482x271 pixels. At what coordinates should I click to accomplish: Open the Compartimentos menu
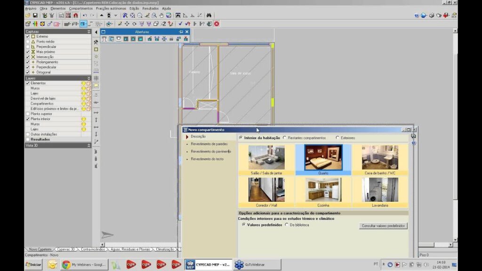click(80, 8)
